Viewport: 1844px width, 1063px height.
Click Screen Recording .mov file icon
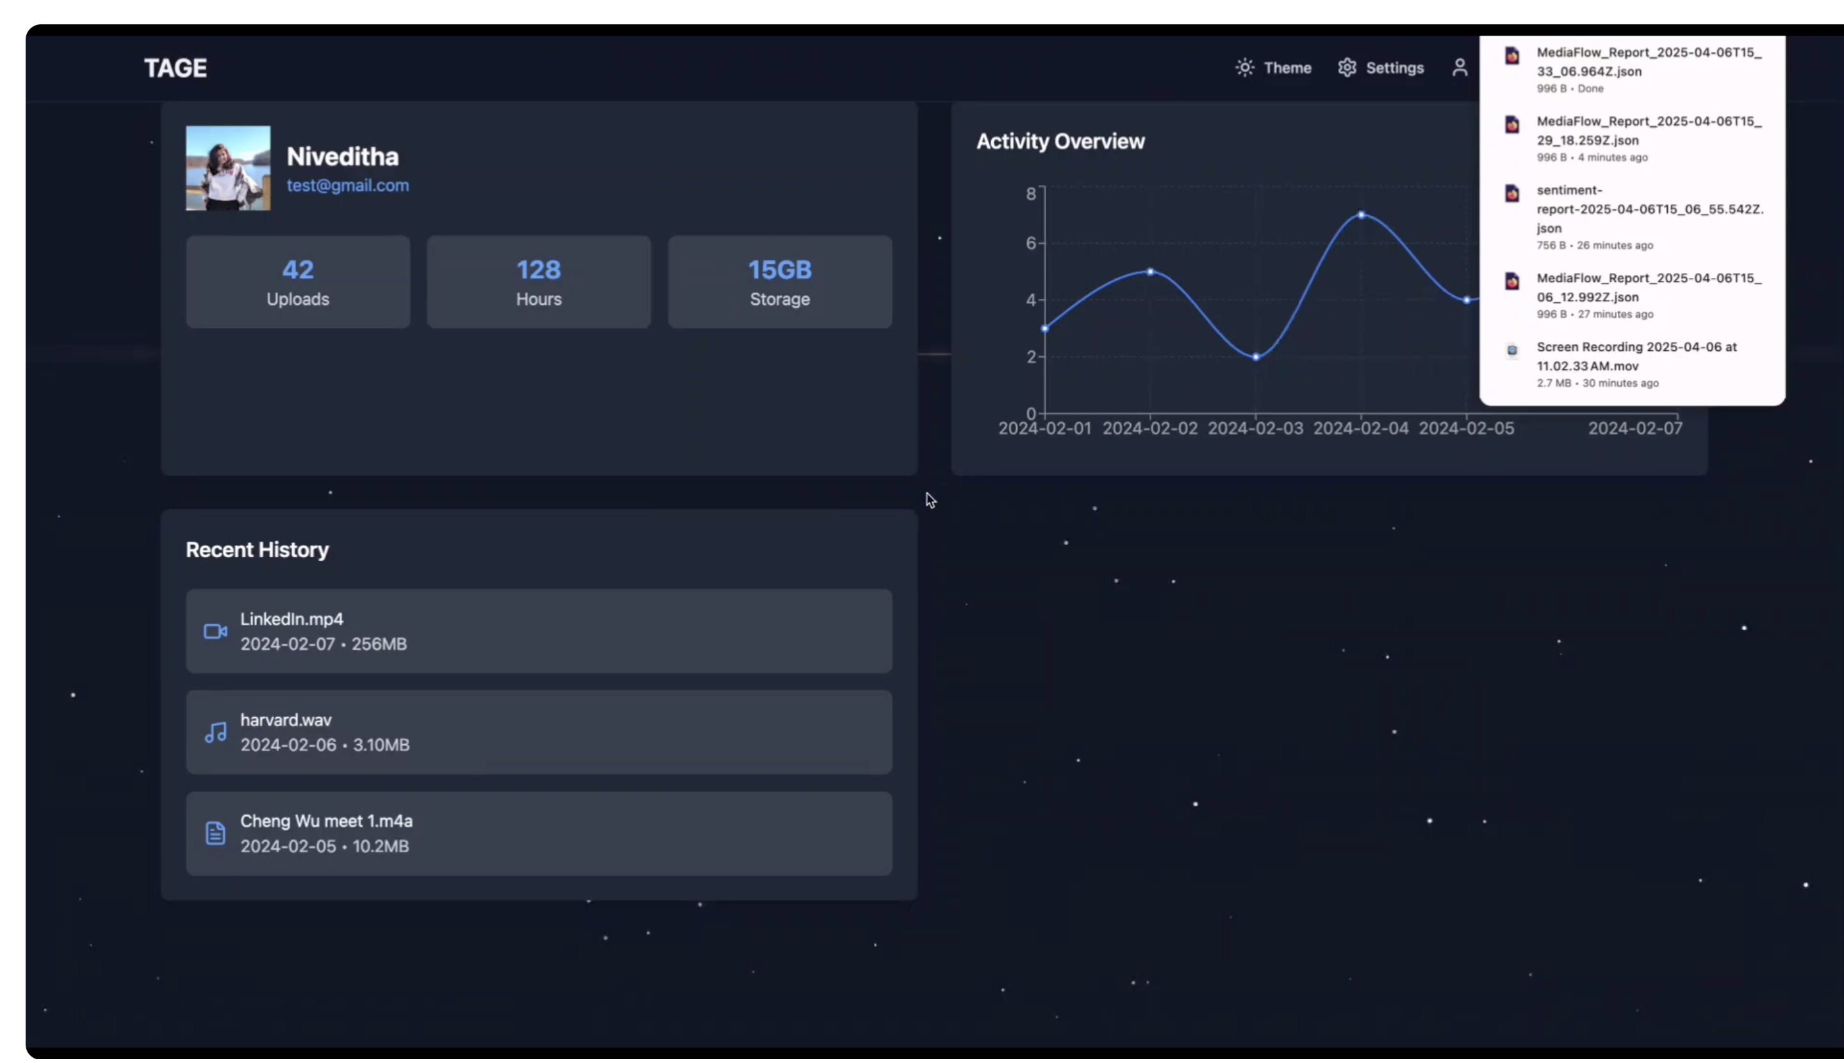click(1511, 350)
